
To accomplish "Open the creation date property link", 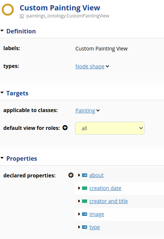I will click(x=105, y=188).
